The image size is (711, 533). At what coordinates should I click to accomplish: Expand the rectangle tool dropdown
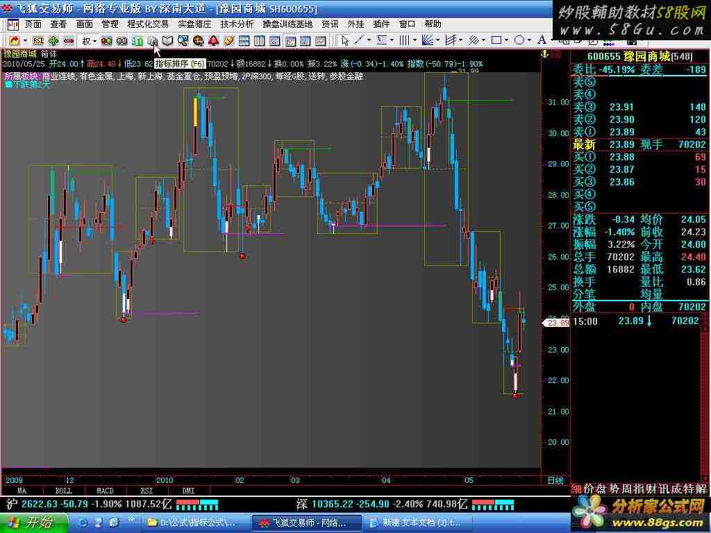pos(506,41)
